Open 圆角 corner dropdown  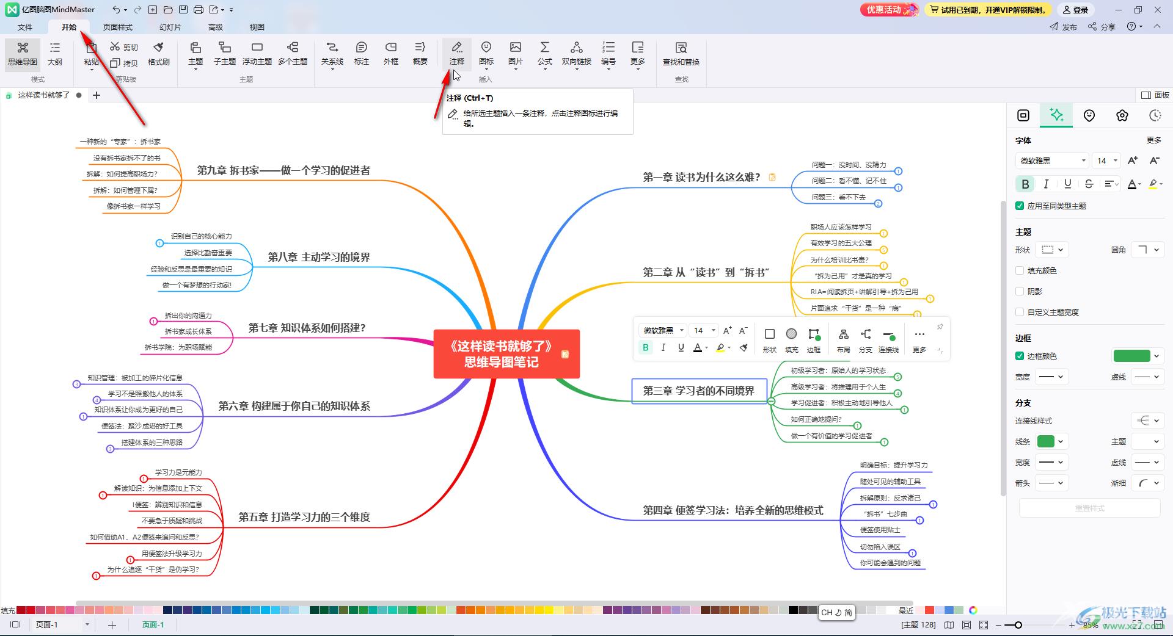(x=1148, y=250)
